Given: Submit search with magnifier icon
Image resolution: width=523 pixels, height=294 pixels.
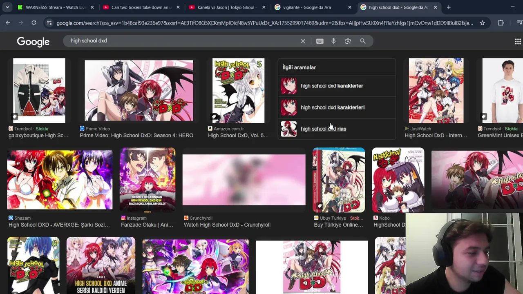Looking at the screenshot, I should click(362, 41).
